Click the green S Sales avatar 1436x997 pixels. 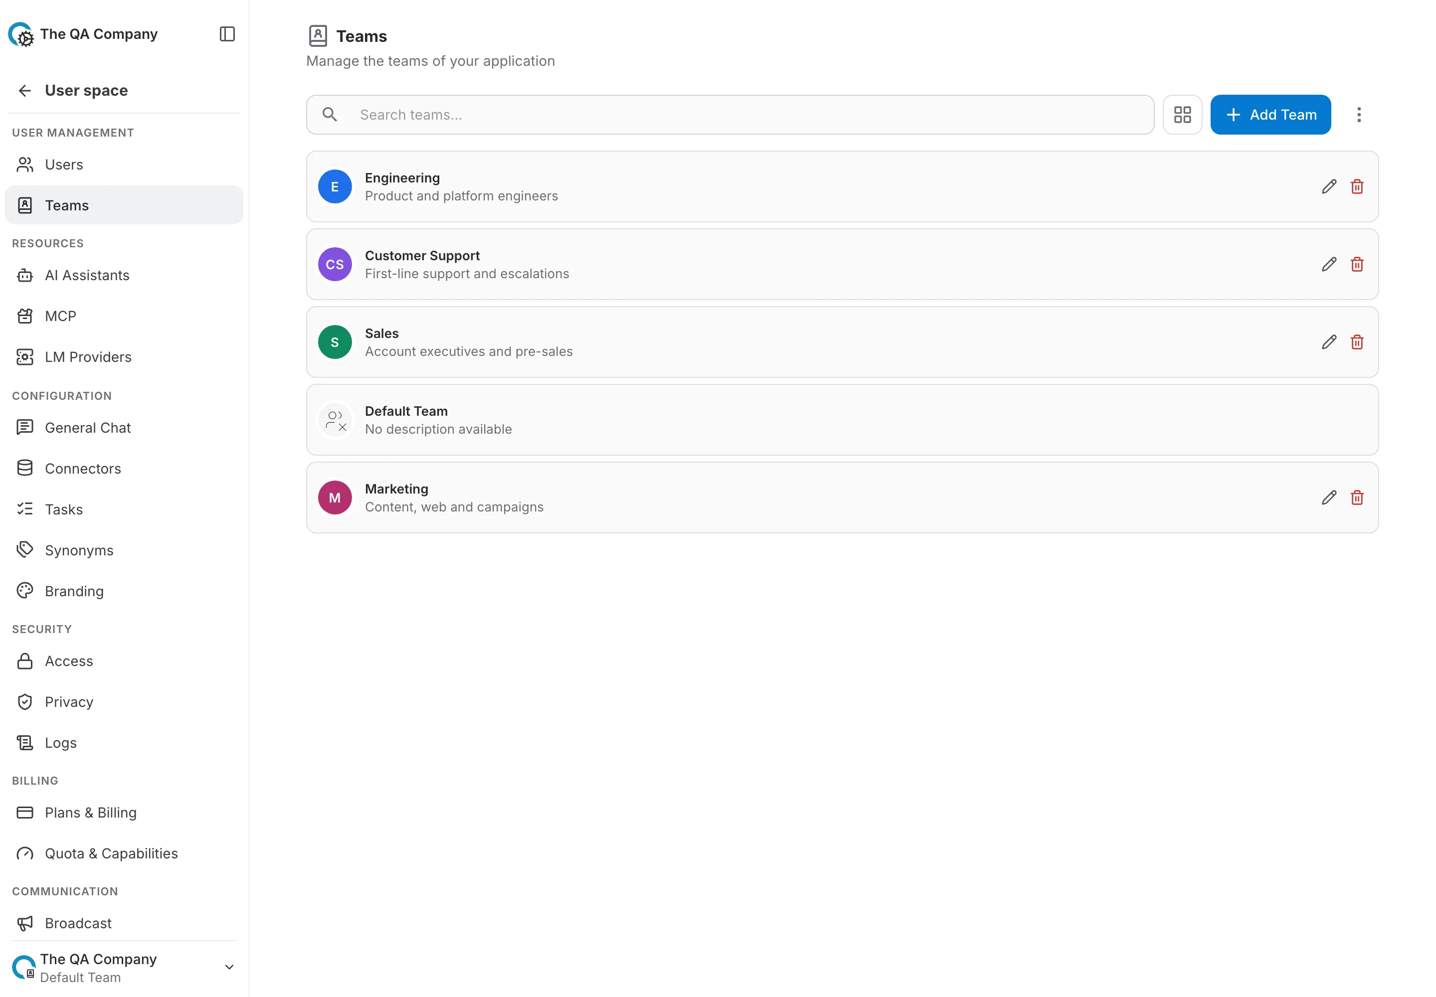click(x=335, y=342)
